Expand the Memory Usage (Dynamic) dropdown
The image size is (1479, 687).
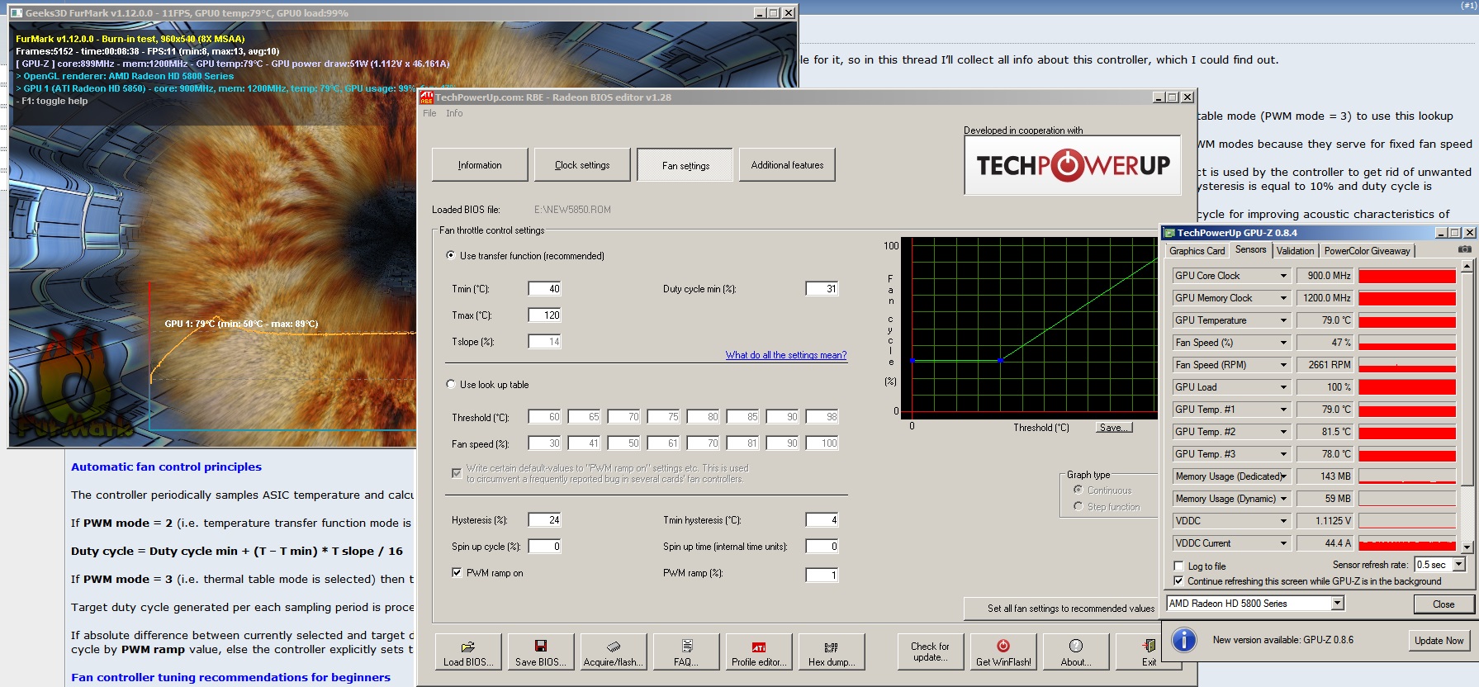coord(1283,499)
